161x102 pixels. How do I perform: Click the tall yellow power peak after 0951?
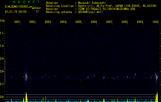click(26, 97)
